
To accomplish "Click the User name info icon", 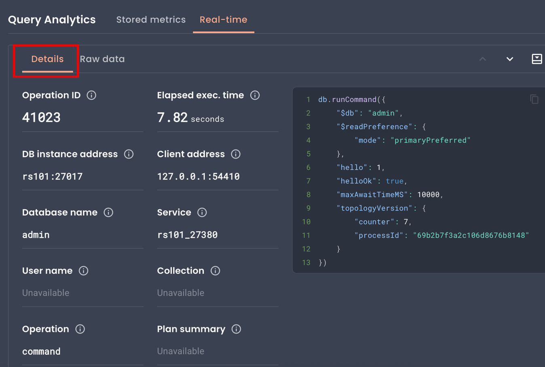I will [x=83, y=271].
